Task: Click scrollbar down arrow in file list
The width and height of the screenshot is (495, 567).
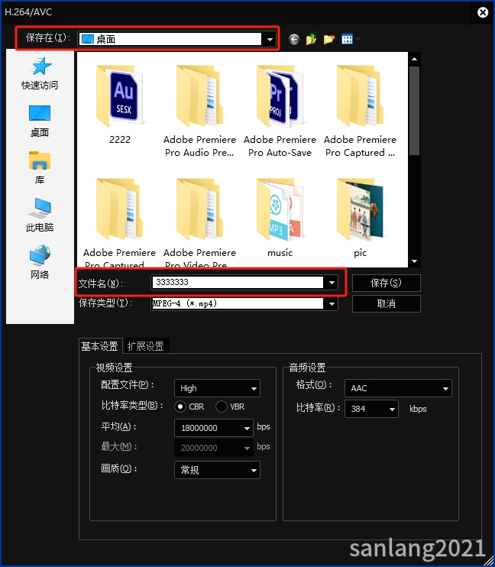Action: point(414,261)
